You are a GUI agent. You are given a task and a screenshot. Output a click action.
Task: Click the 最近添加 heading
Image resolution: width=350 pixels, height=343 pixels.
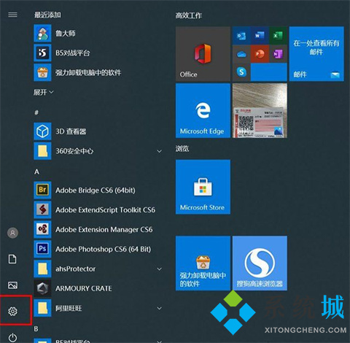(47, 15)
